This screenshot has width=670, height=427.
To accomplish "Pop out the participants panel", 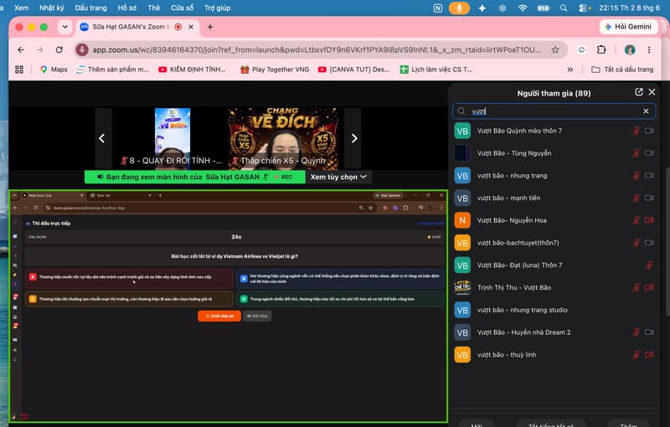I will (x=638, y=92).
